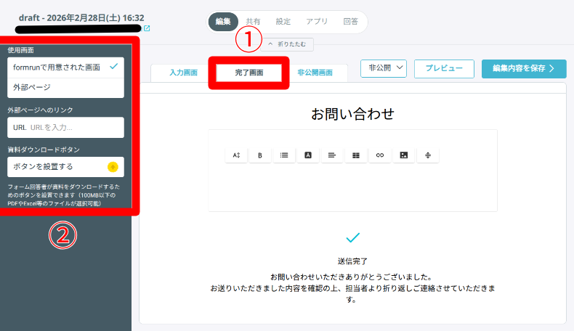Toggle bold formatting in the editor toolbar
The width and height of the screenshot is (574, 331).
260,155
